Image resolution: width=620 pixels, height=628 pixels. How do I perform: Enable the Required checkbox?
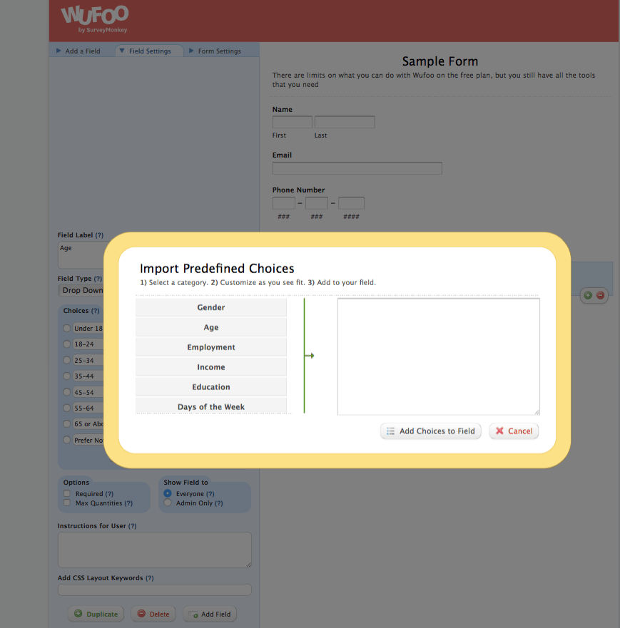coord(67,493)
